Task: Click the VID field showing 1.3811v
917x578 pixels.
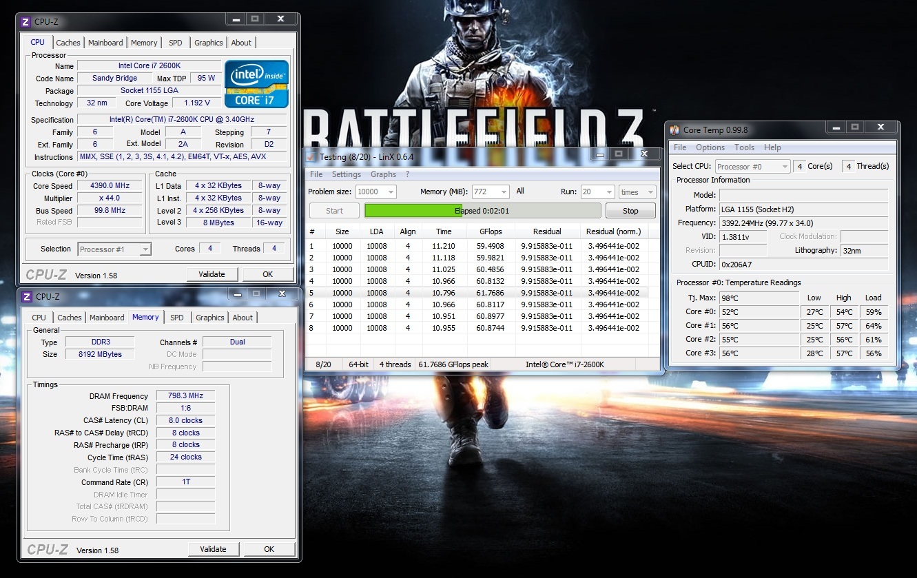Action: (x=744, y=236)
